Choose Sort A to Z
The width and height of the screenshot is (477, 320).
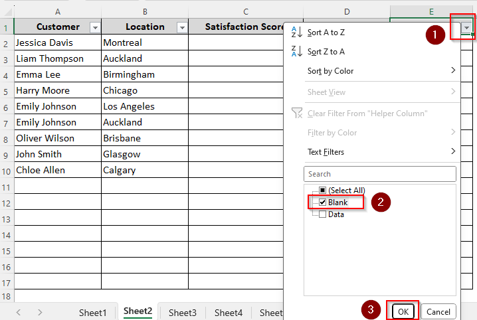[326, 33]
